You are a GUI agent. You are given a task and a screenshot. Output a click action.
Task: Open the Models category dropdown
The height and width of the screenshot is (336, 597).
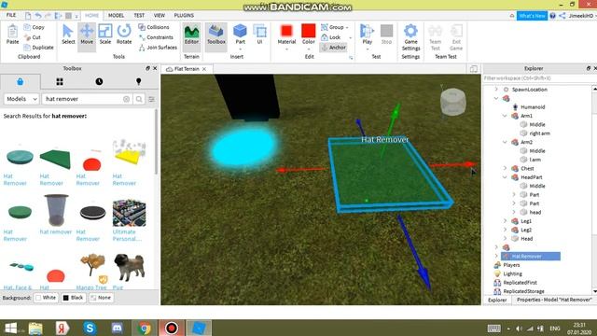[21, 99]
